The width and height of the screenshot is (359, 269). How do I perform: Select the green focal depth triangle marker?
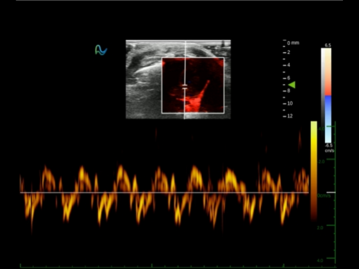click(292, 85)
